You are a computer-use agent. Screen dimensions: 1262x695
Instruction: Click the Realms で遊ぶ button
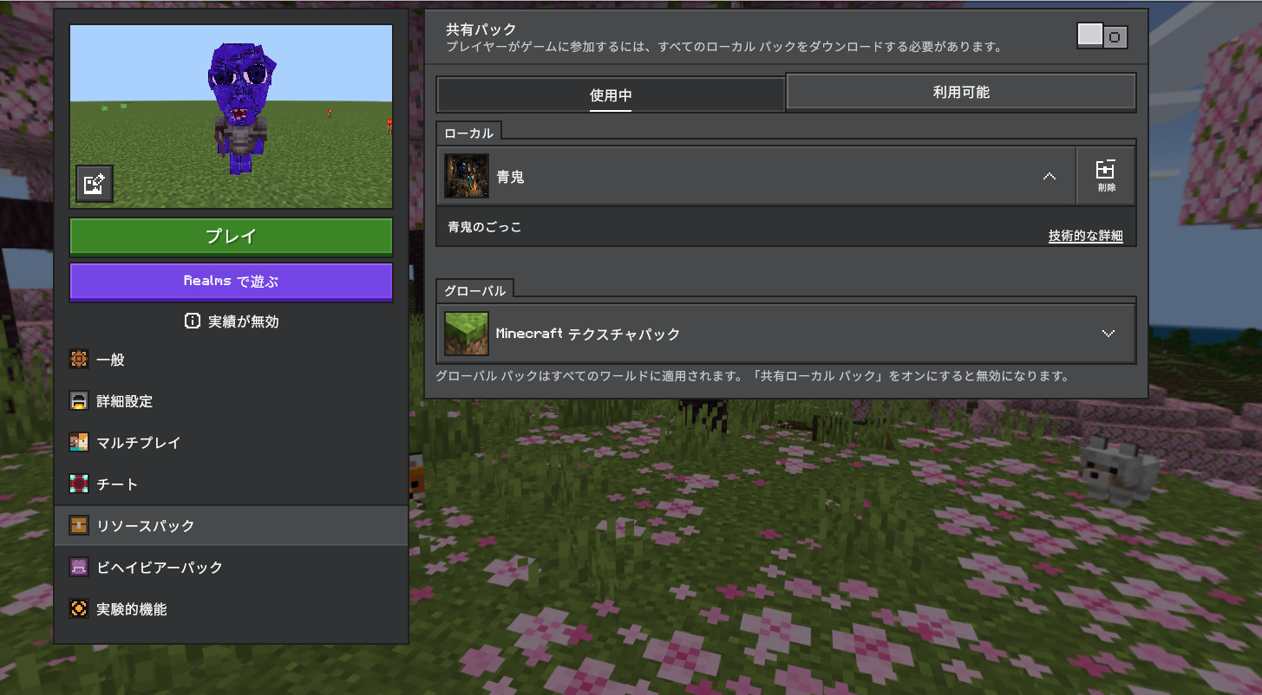click(x=231, y=282)
